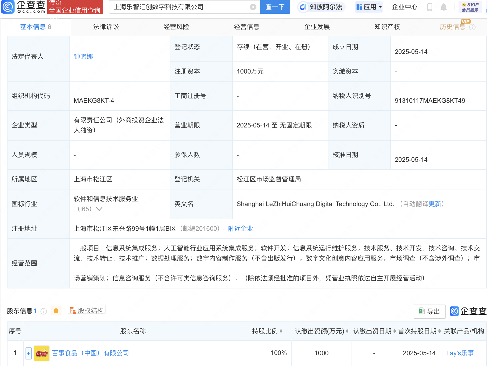
Task: Open 附近企业 link
Action: 240,229
